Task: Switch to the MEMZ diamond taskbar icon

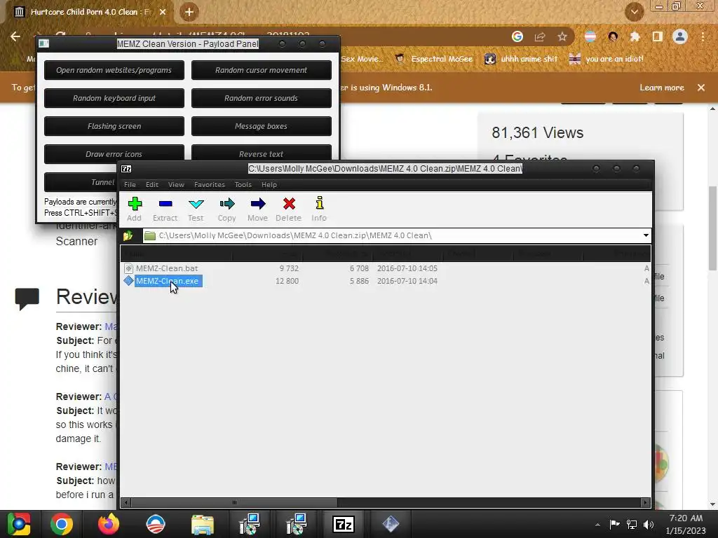Action: point(391,524)
